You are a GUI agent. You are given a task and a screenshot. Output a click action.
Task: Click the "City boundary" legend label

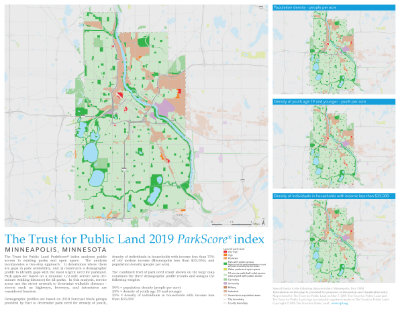pos(236,300)
